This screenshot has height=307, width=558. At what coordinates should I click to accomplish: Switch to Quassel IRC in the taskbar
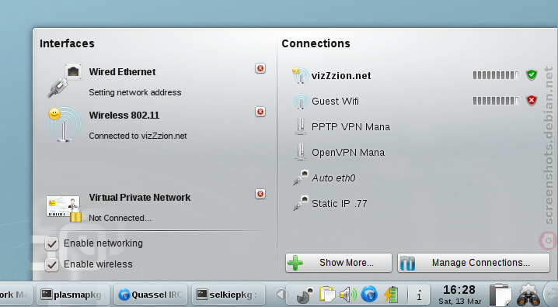[151, 295]
